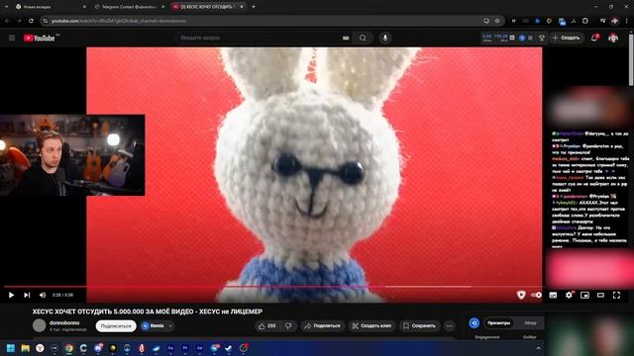Click the Создать create button

pos(567,38)
